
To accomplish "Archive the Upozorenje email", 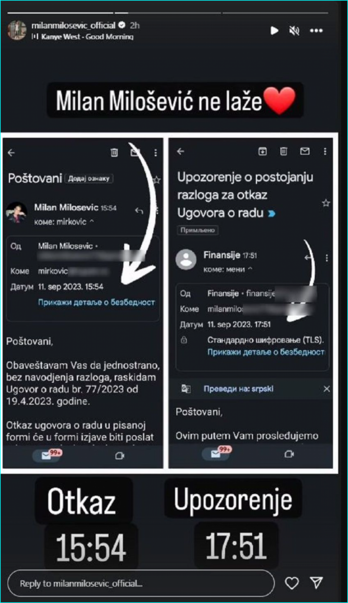I will click(263, 151).
